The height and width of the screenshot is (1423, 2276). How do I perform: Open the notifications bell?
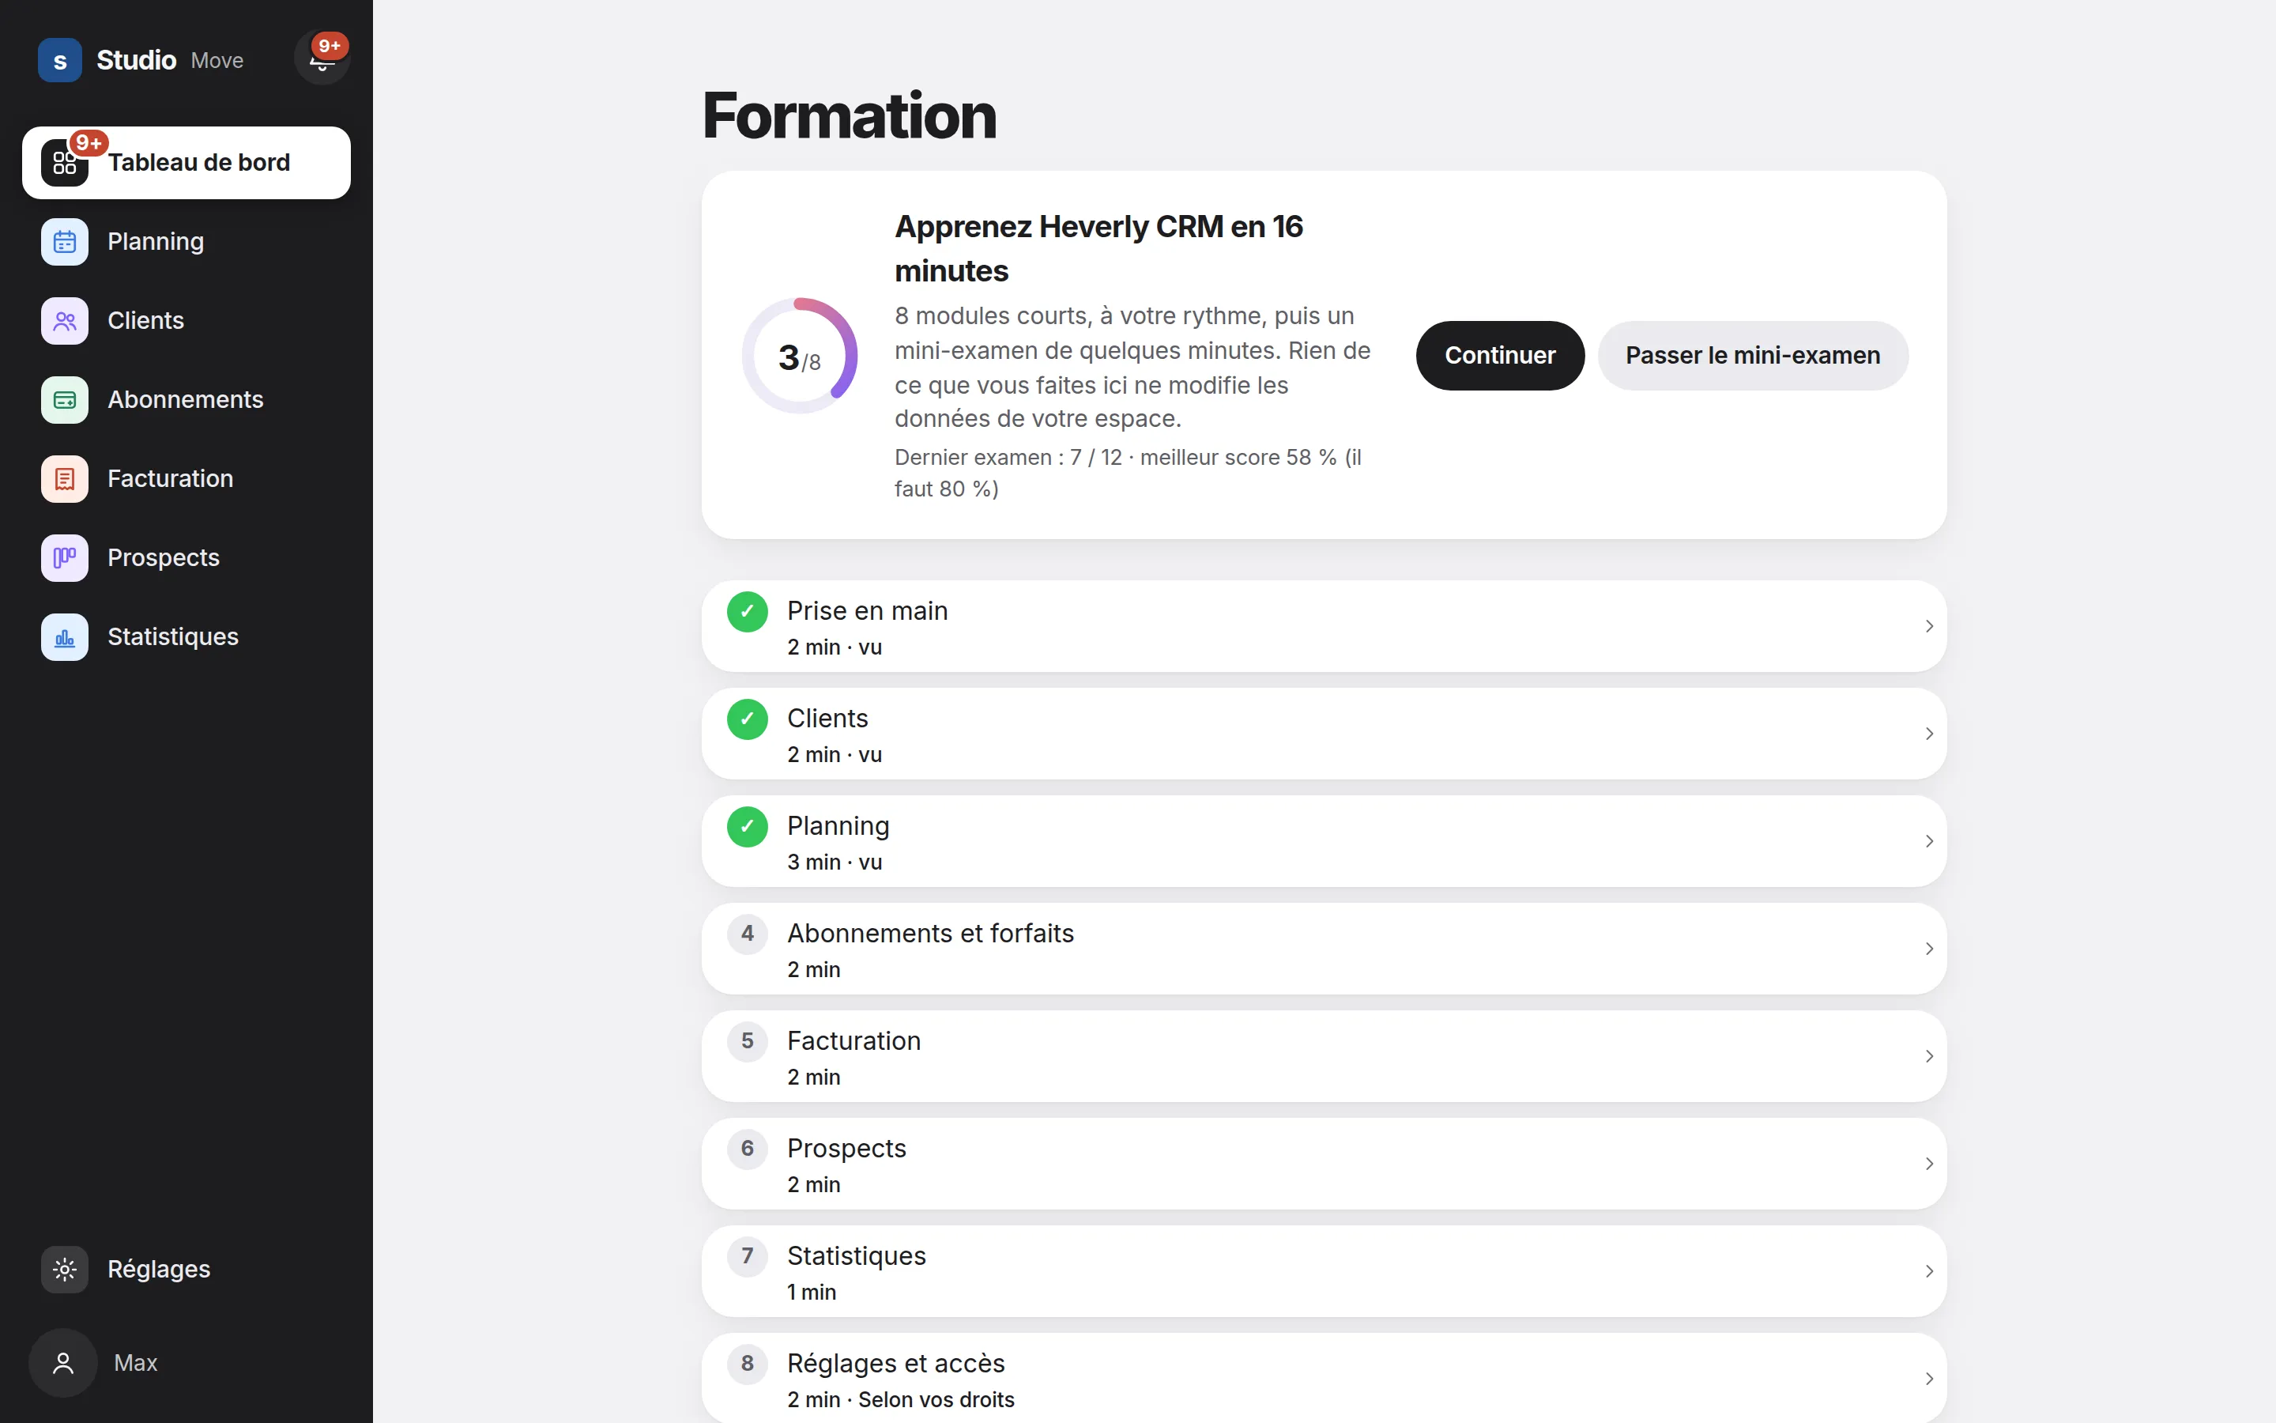pyautogui.click(x=322, y=59)
